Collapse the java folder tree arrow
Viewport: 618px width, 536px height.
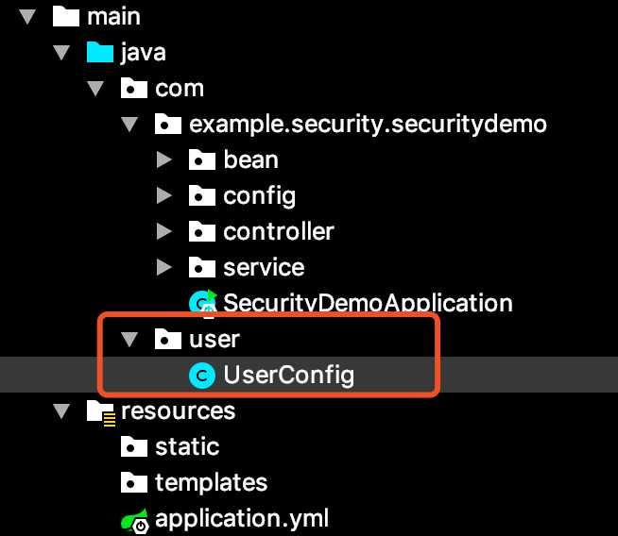pos(61,53)
